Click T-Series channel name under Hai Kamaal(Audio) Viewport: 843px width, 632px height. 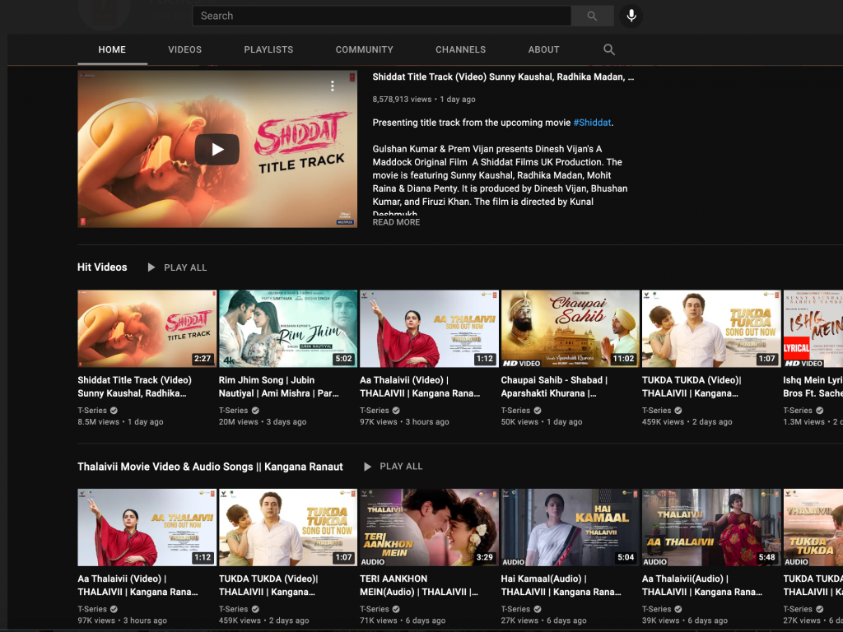click(515, 610)
